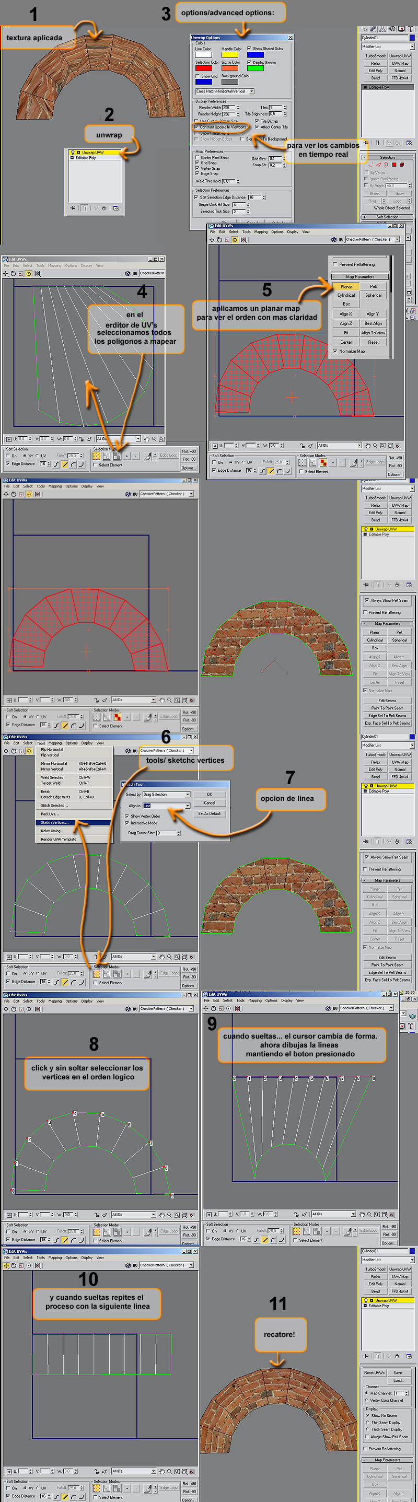The height and width of the screenshot is (1502, 418).
Task: Open Display menu in step 5 Edit UVWs window
Action: click(293, 232)
